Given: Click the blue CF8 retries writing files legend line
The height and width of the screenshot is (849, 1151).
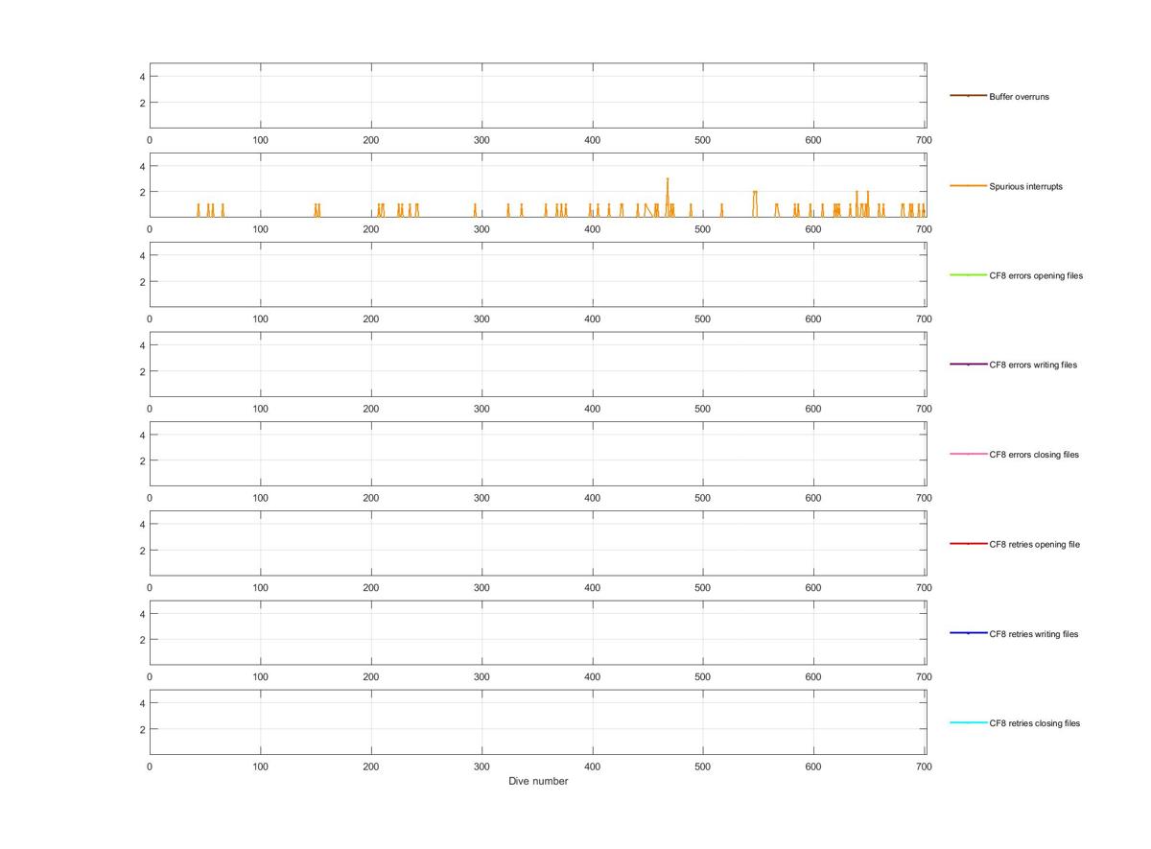Looking at the screenshot, I should [x=968, y=633].
